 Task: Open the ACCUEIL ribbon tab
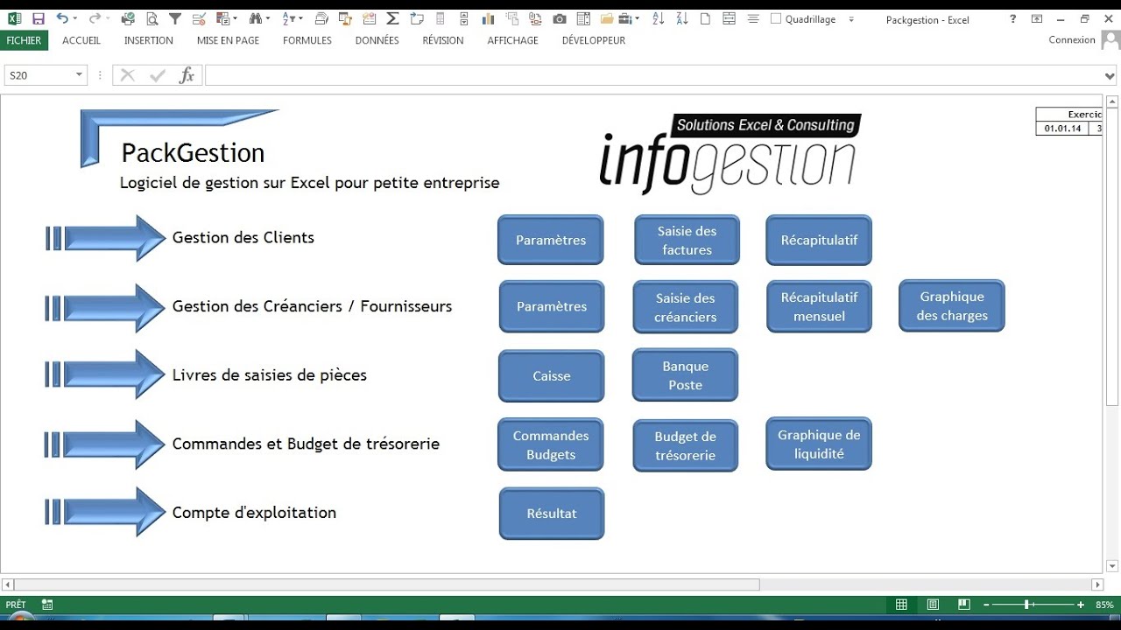[x=81, y=40]
